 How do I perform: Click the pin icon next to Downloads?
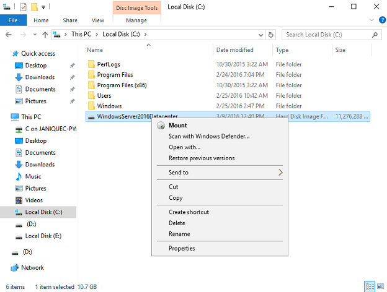(x=73, y=77)
